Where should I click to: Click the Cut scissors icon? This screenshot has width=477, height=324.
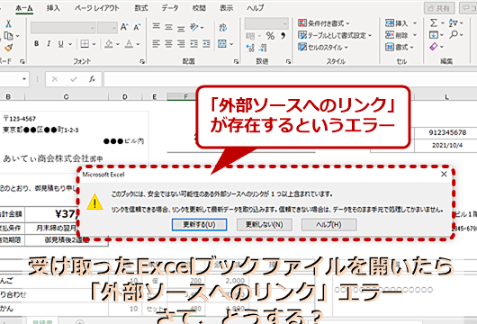point(8,23)
